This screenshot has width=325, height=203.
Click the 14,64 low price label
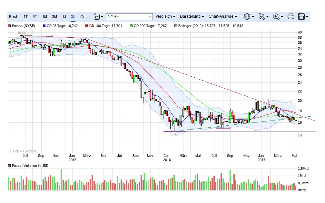pos(174,135)
